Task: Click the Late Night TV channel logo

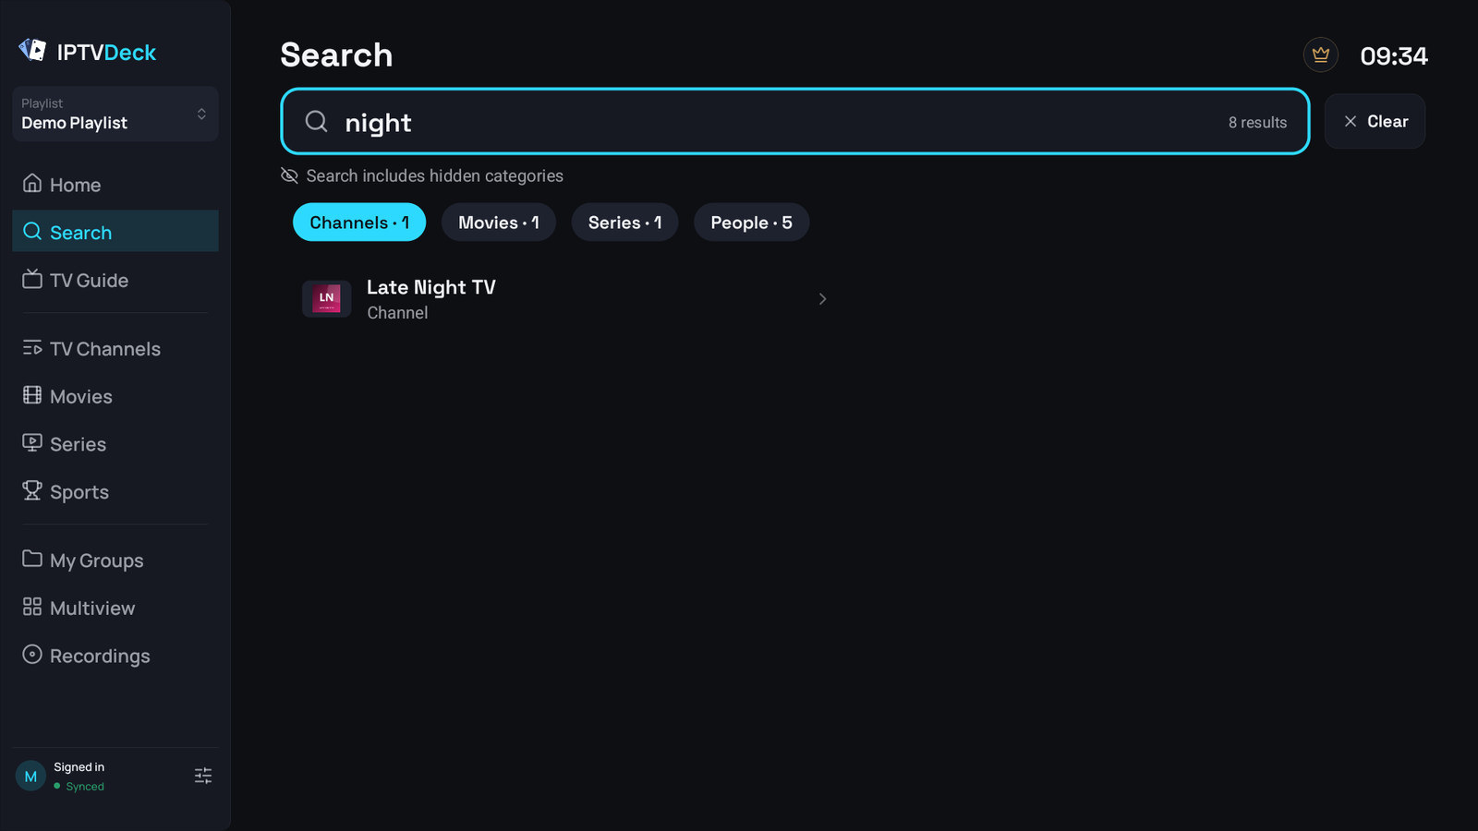Action: (x=326, y=298)
